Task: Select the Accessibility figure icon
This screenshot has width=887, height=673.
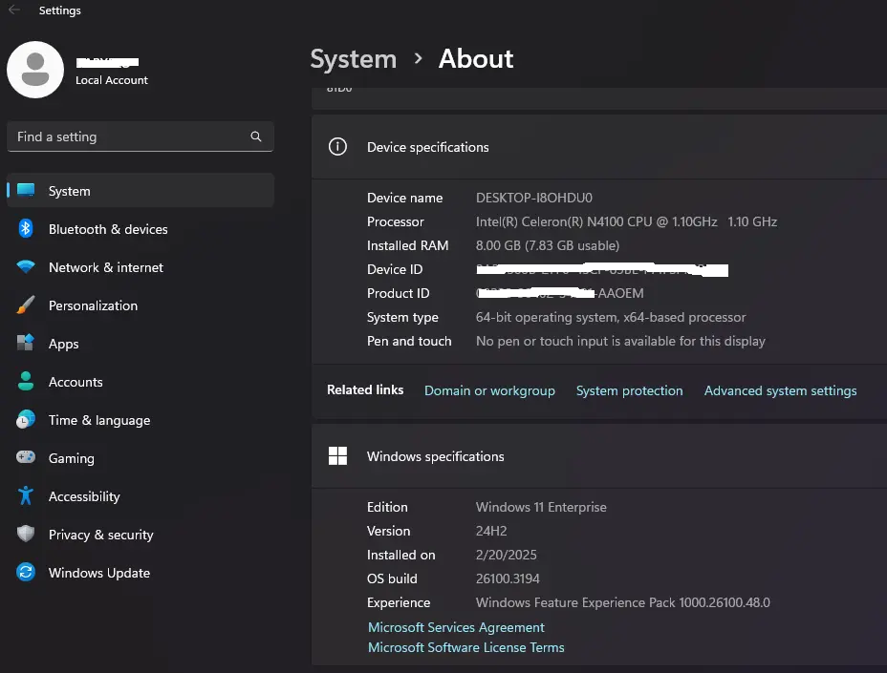Action: pyautogui.click(x=26, y=495)
